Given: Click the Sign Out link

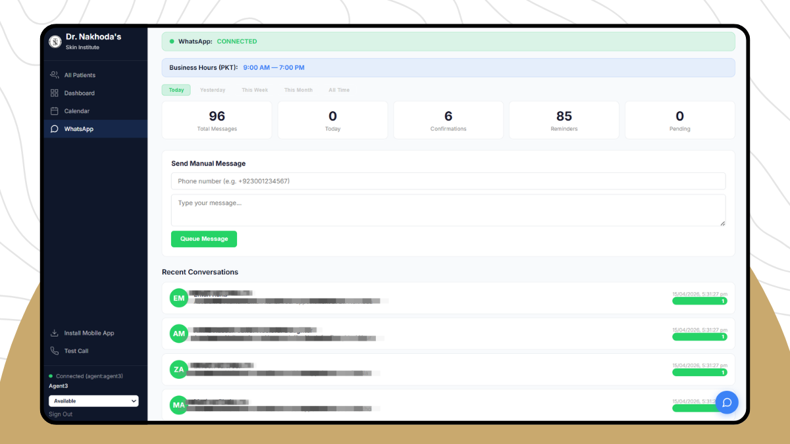Looking at the screenshot, I should [61, 414].
